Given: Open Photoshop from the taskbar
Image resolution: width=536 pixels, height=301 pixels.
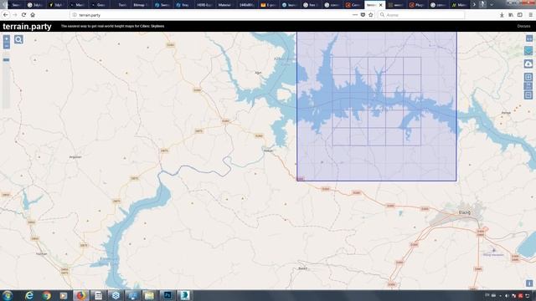Looking at the screenshot, I should coord(167,295).
